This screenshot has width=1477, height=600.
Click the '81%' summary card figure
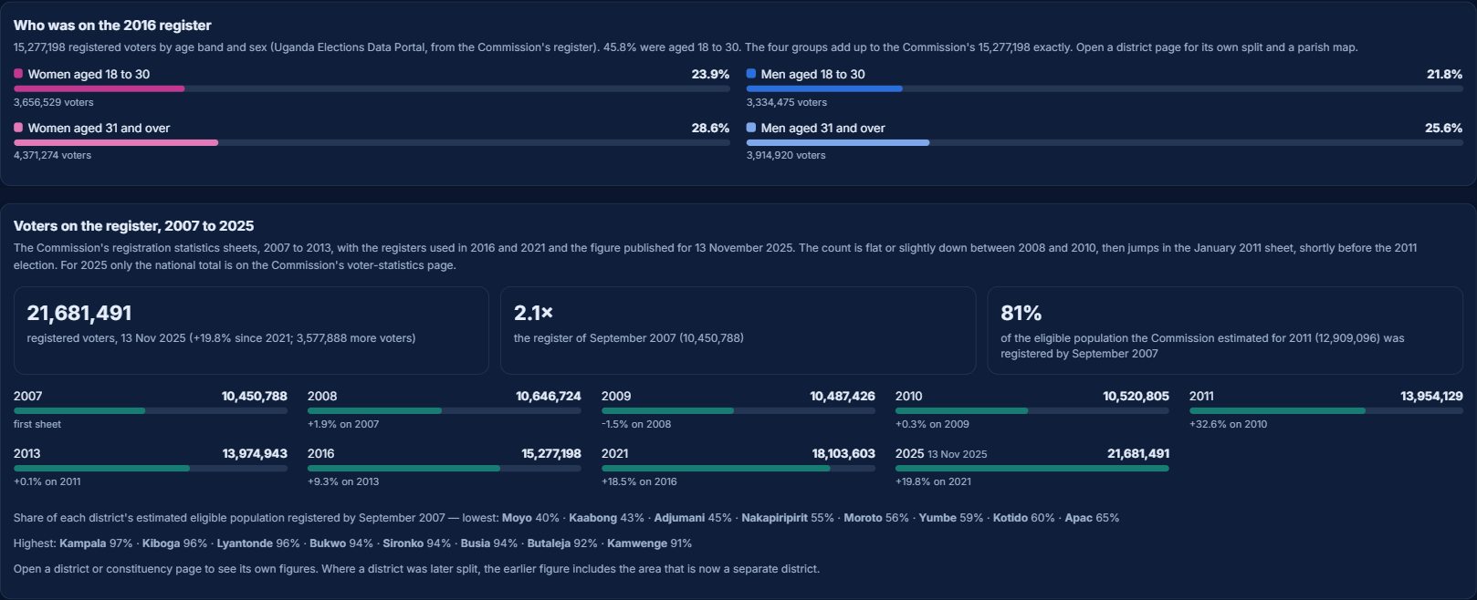click(1021, 313)
